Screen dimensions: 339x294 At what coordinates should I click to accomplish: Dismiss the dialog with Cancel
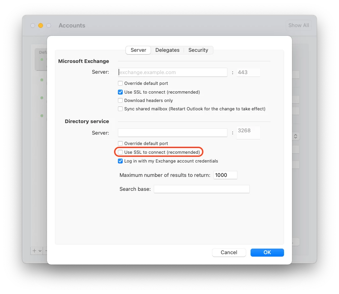229,253
